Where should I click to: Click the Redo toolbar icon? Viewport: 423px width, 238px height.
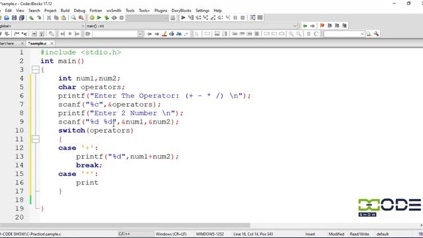39,18
